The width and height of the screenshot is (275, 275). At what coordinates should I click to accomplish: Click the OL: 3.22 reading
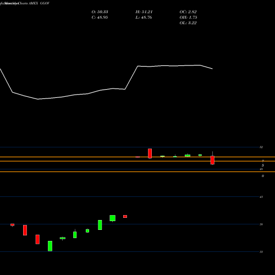188,23
